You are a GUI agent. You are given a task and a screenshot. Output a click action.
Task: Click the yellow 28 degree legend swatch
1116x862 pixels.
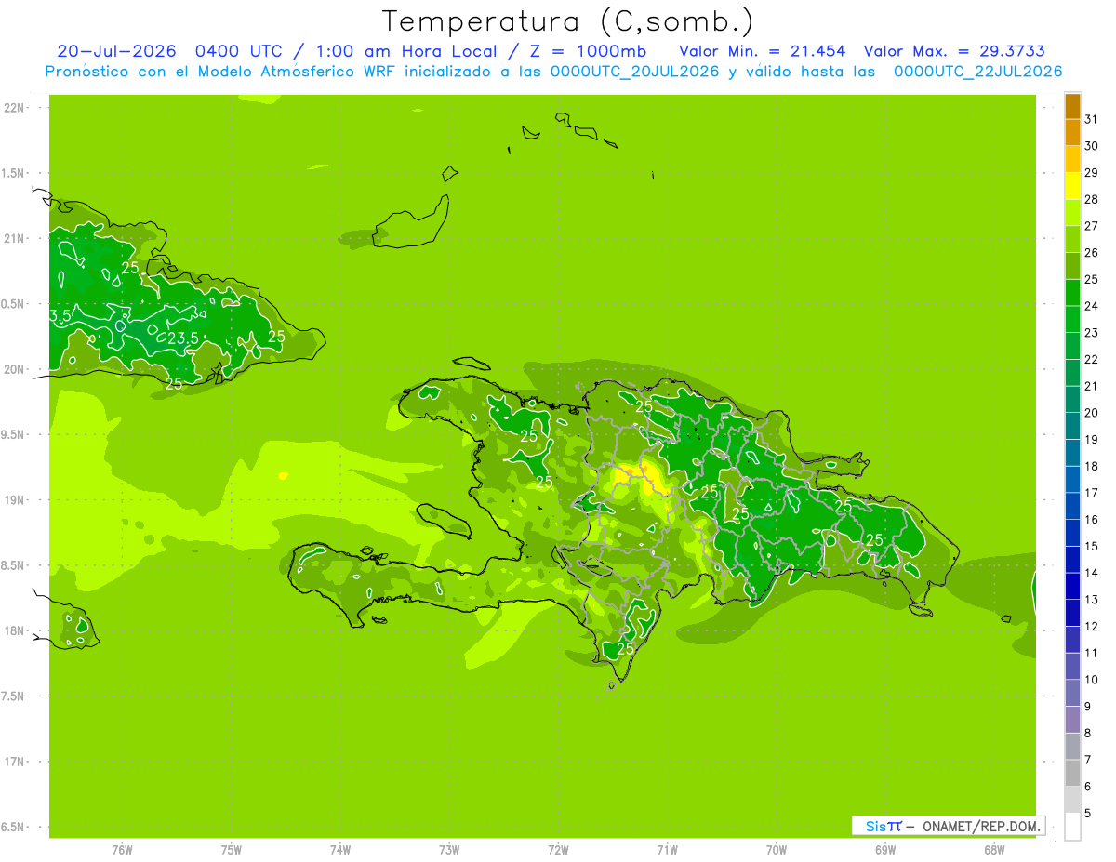click(1072, 187)
